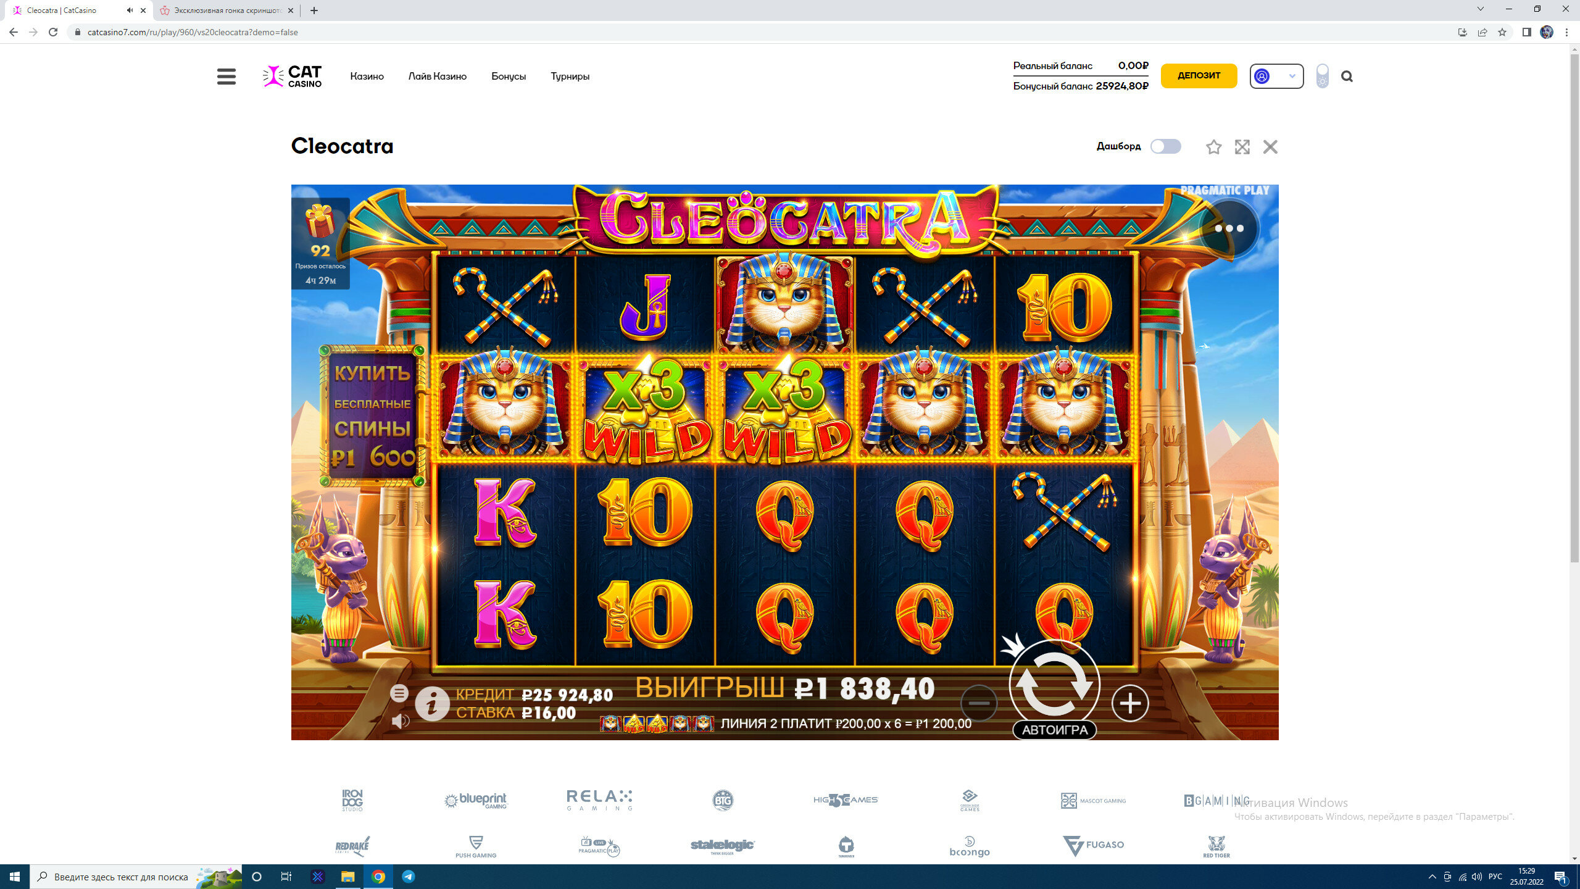Go to Лайв Казино section
The image size is (1580, 889).
coord(437,77)
